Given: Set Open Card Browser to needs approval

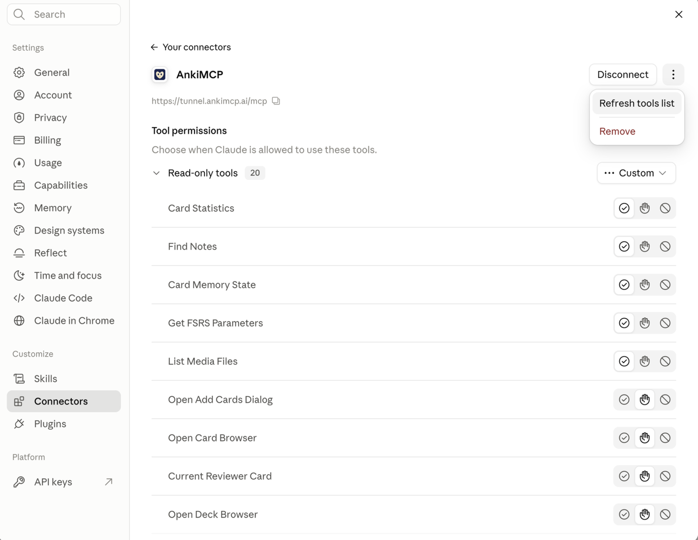Looking at the screenshot, I should (645, 438).
